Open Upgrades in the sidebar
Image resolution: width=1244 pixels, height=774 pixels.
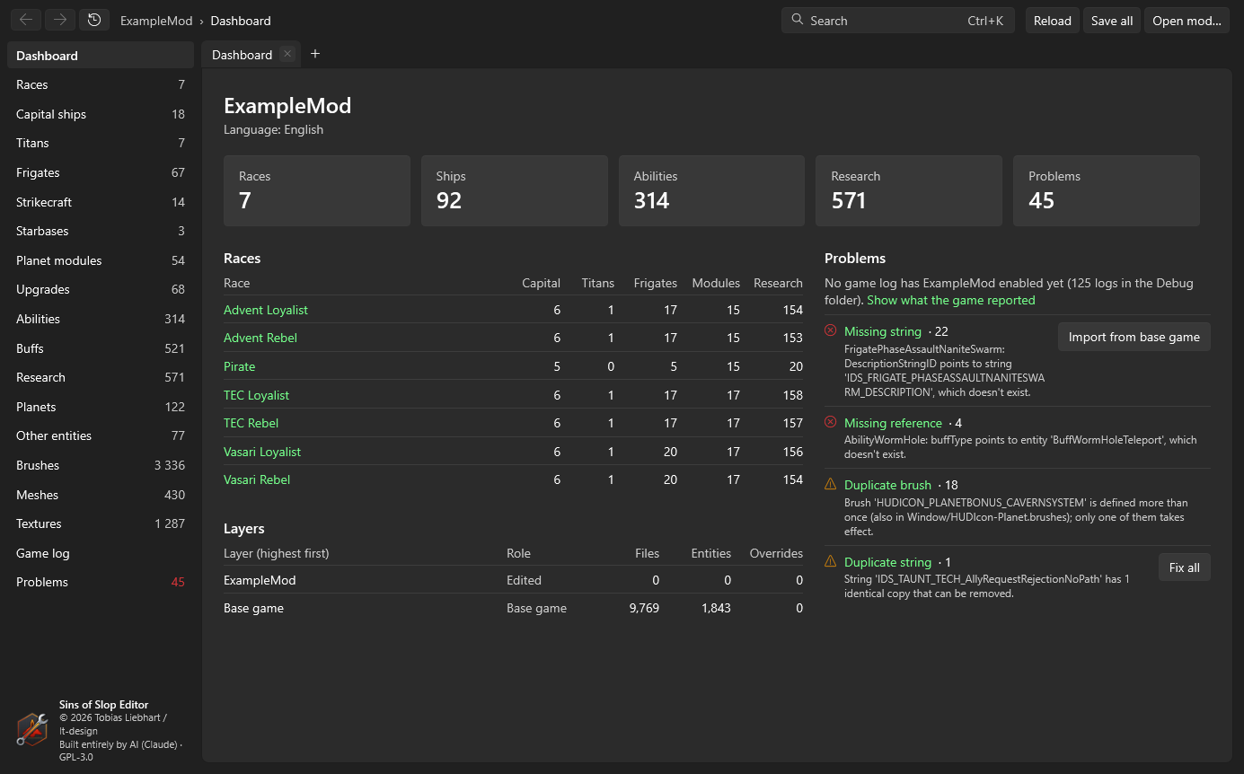click(x=101, y=289)
